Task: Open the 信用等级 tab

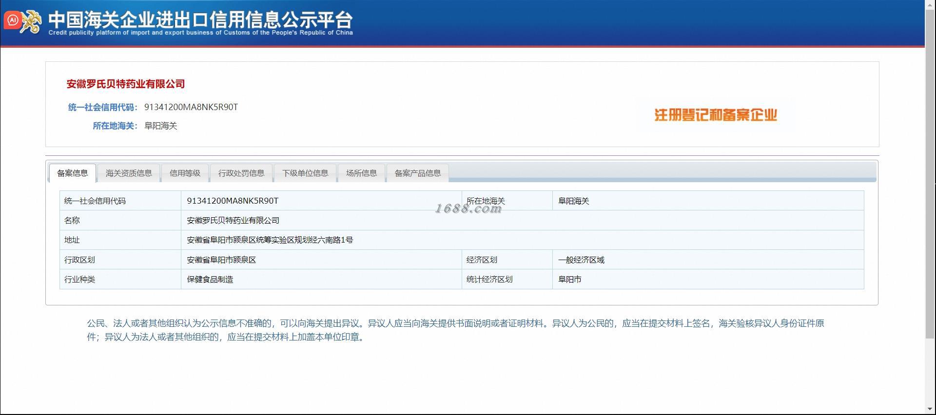Action: point(185,173)
